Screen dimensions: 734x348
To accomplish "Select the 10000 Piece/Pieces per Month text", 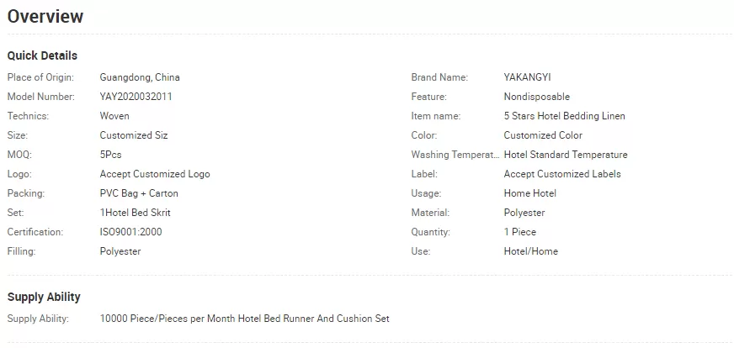I will pos(168,319).
